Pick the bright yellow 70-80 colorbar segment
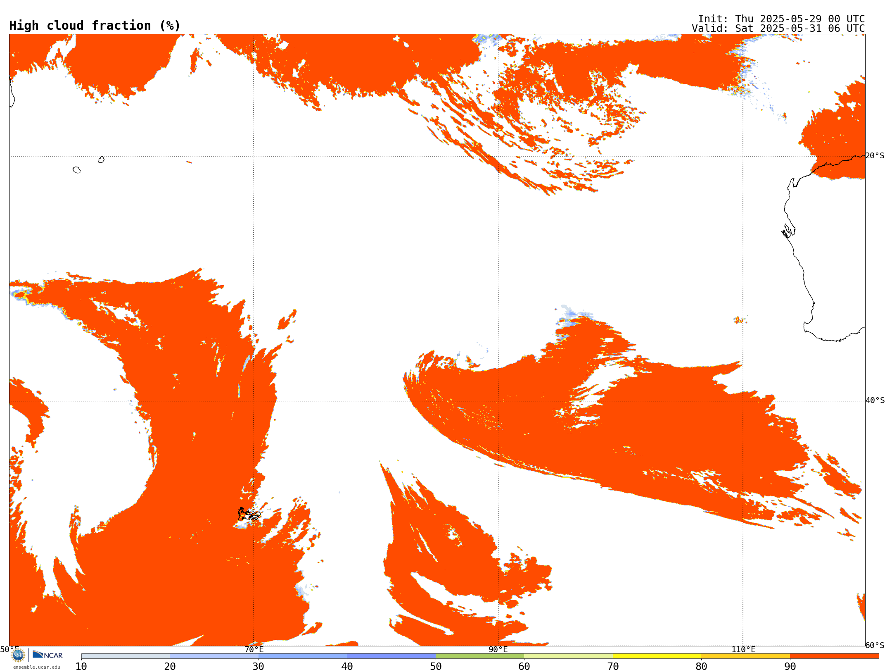Viewport: 892px width, 672px height. tap(657, 656)
